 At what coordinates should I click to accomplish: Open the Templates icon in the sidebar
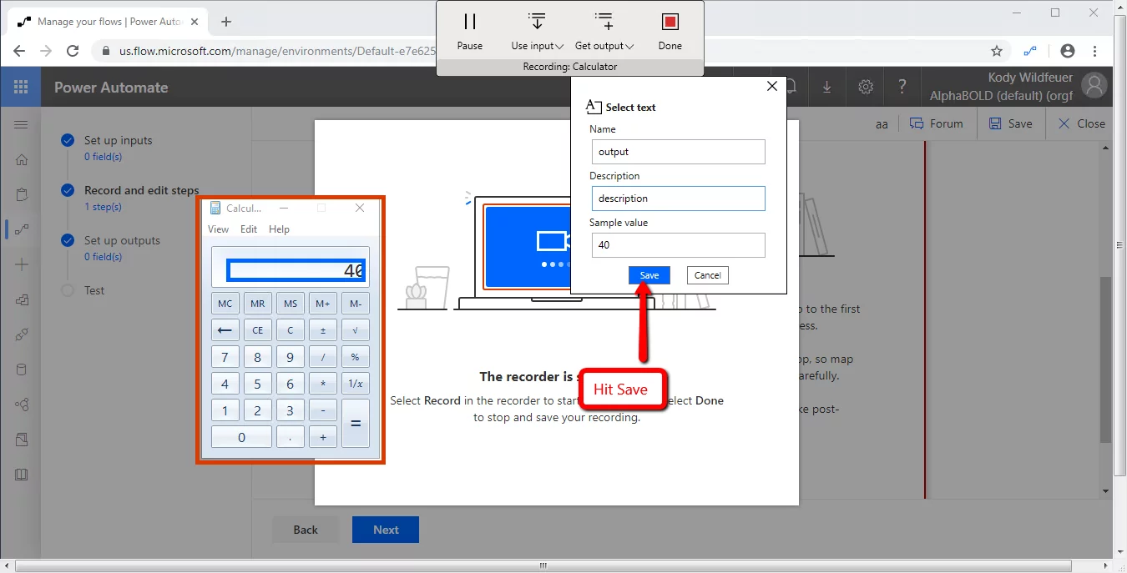22,300
